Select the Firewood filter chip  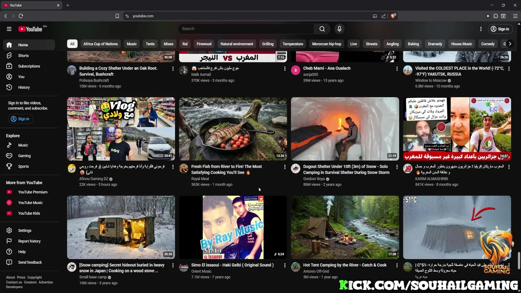coord(204,44)
